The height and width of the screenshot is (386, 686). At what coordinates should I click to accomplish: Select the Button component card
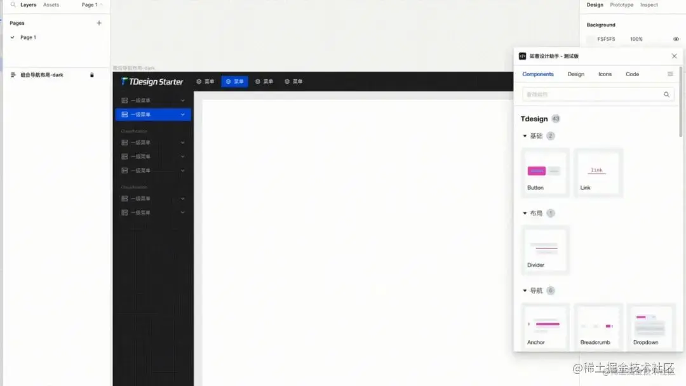tap(545, 173)
